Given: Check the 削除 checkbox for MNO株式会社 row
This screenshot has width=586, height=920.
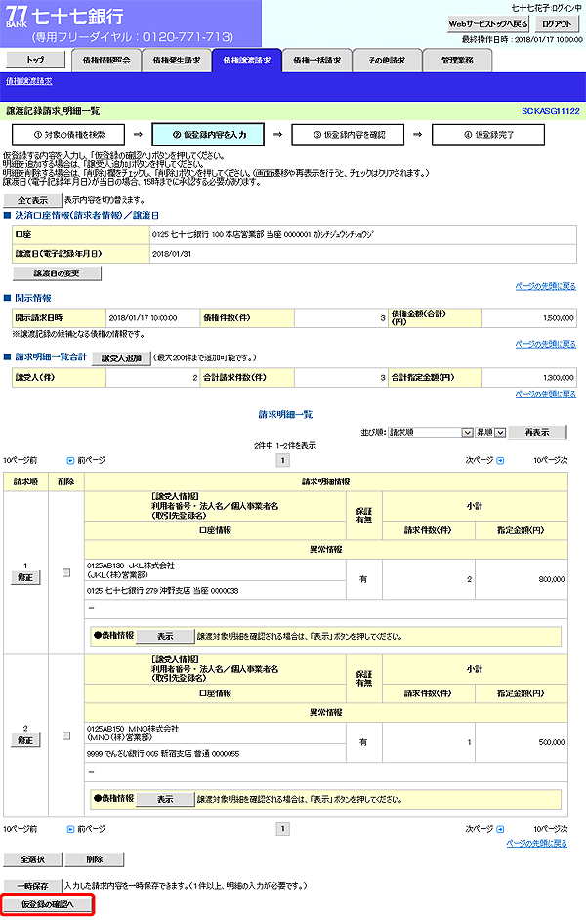Looking at the screenshot, I should coord(66,735).
